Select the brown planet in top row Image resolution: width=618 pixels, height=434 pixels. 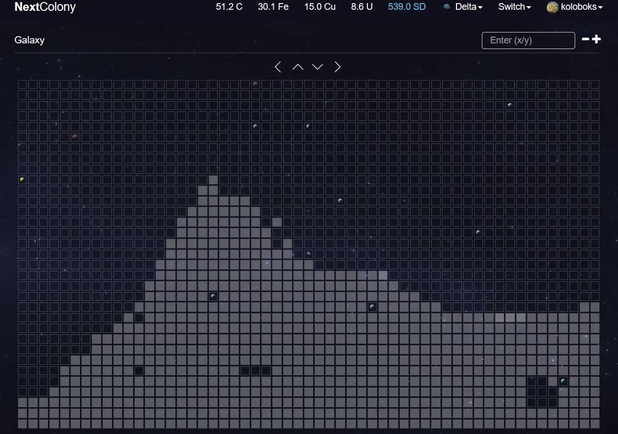tap(255, 84)
